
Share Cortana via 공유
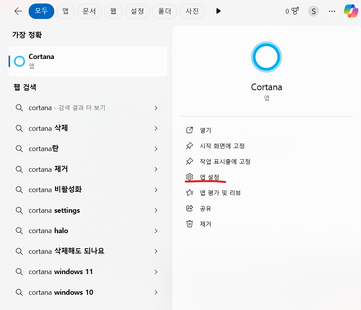pos(206,208)
